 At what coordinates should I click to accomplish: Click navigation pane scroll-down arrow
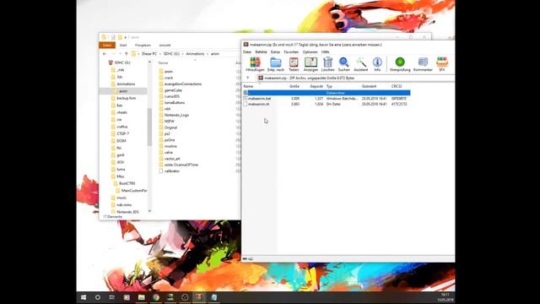pos(149,211)
